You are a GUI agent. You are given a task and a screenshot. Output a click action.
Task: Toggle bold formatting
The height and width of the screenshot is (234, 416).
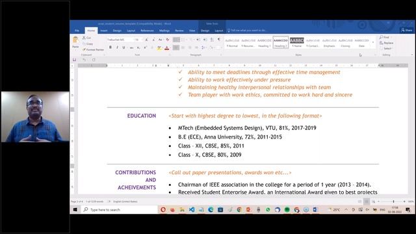click(x=110, y=47)
